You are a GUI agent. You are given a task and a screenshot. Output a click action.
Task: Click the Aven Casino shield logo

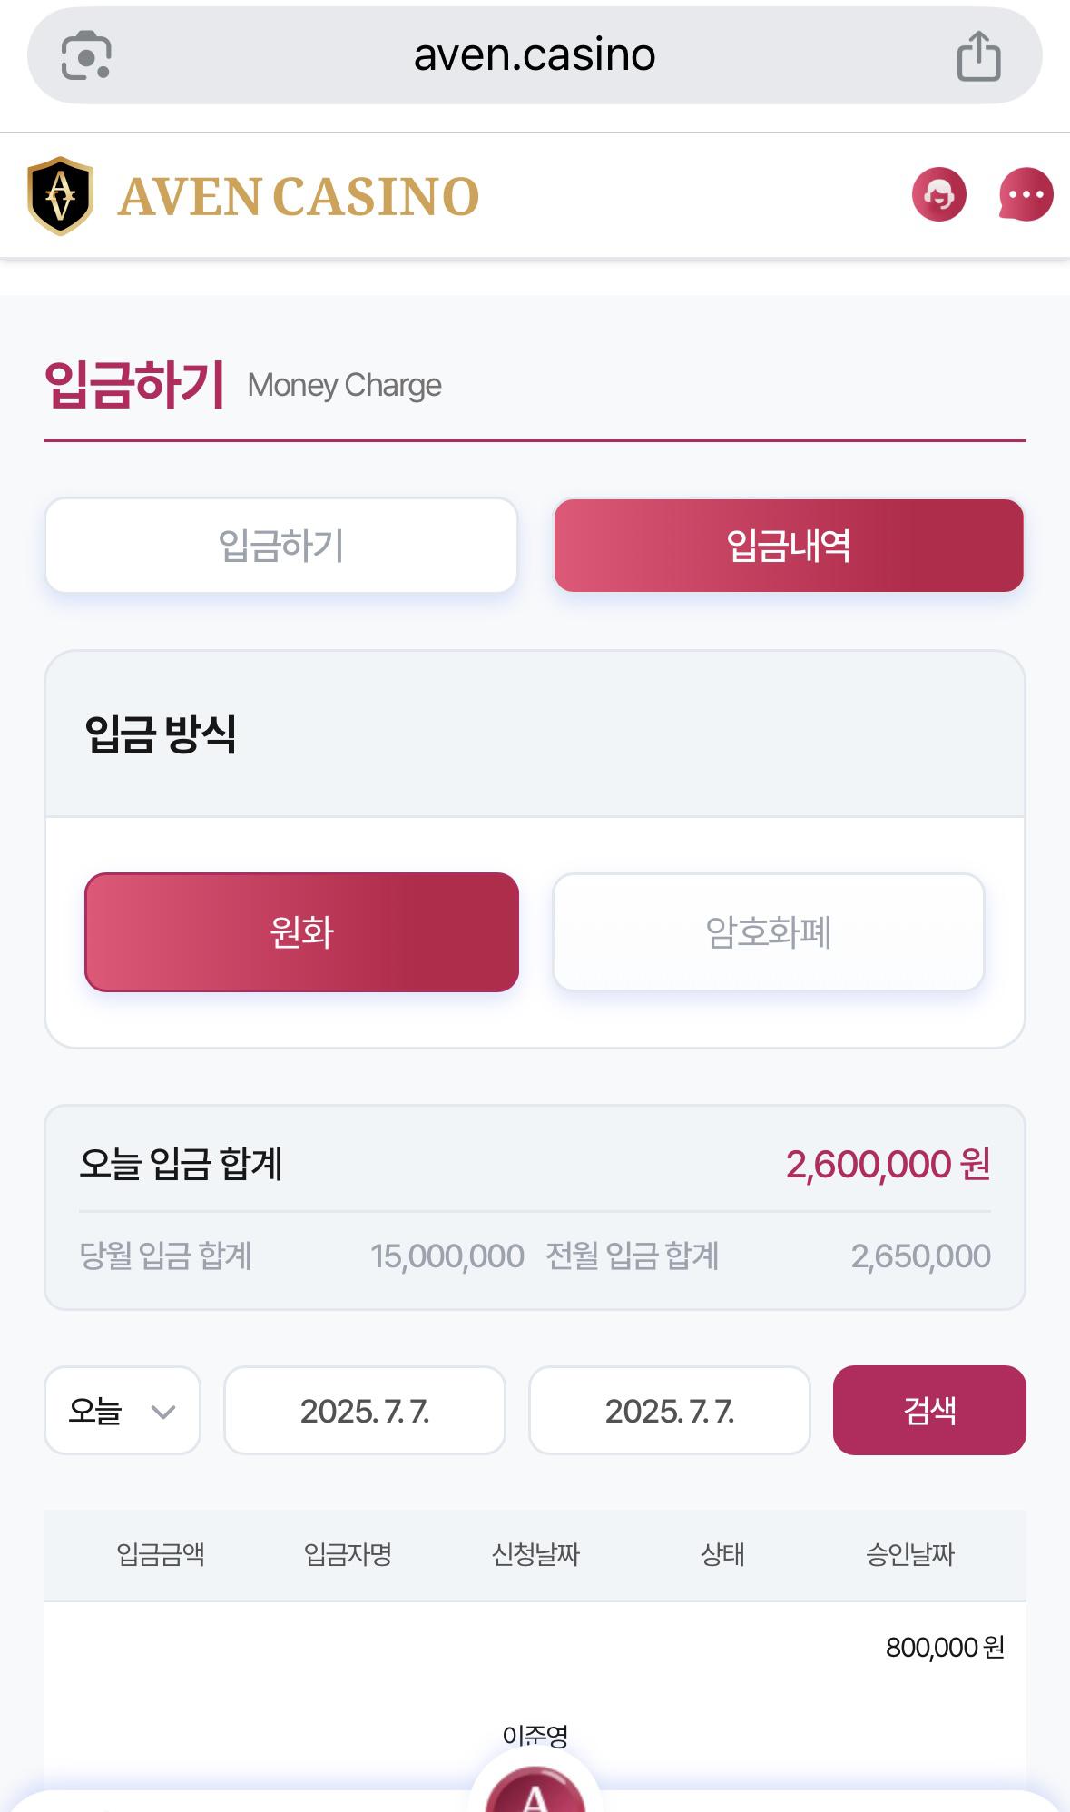[60, 195]
